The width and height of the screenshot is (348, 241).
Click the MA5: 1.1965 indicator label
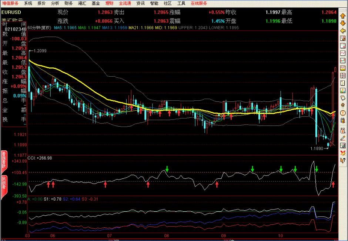click(x=65, y=28)
